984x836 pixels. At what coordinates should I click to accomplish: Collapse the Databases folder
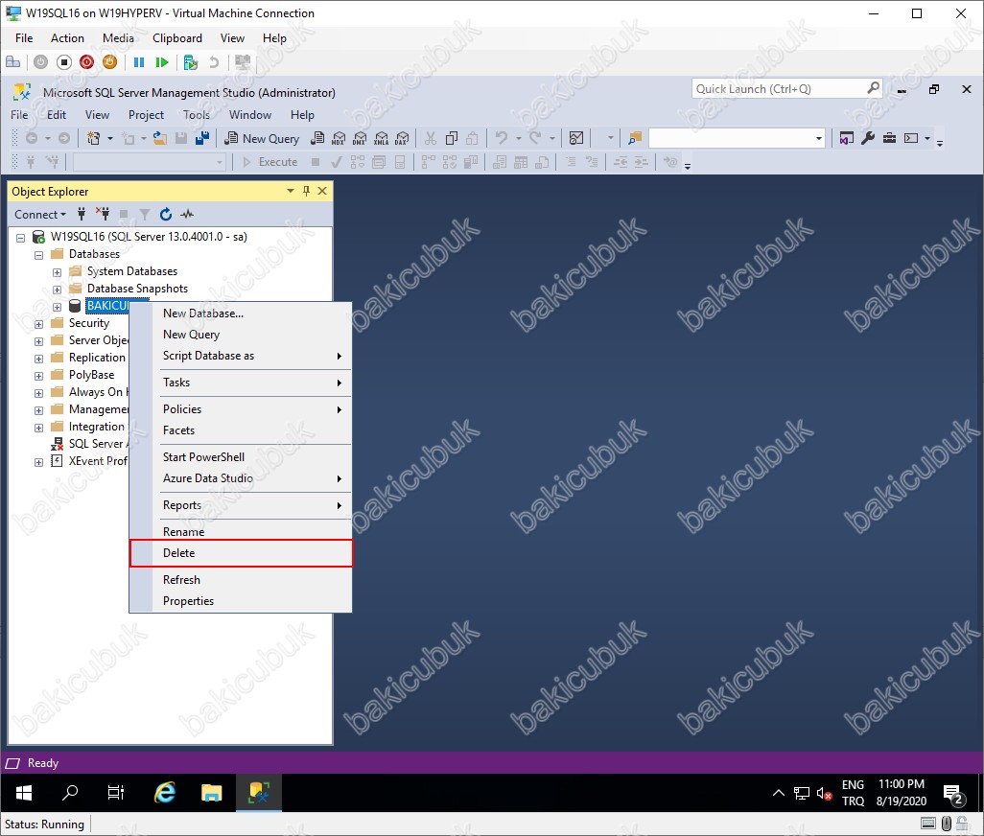[39, 255]
